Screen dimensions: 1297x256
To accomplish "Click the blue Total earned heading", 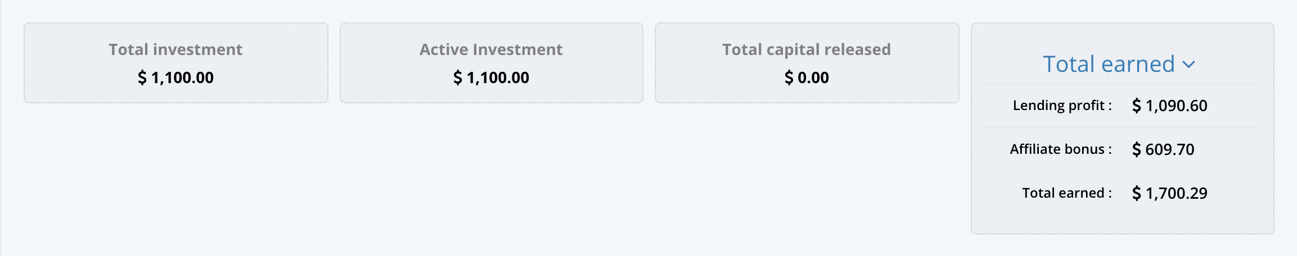I will coord(1108,64).
